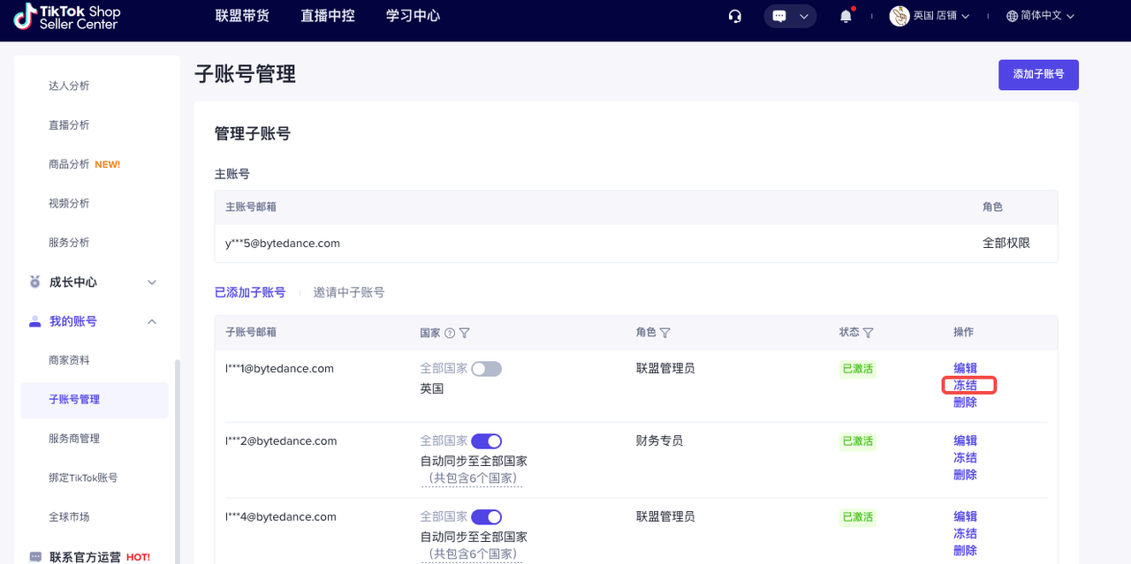
Task: Click the TikTok Shop Seller Center logo
Action: (x=67, y=16)
